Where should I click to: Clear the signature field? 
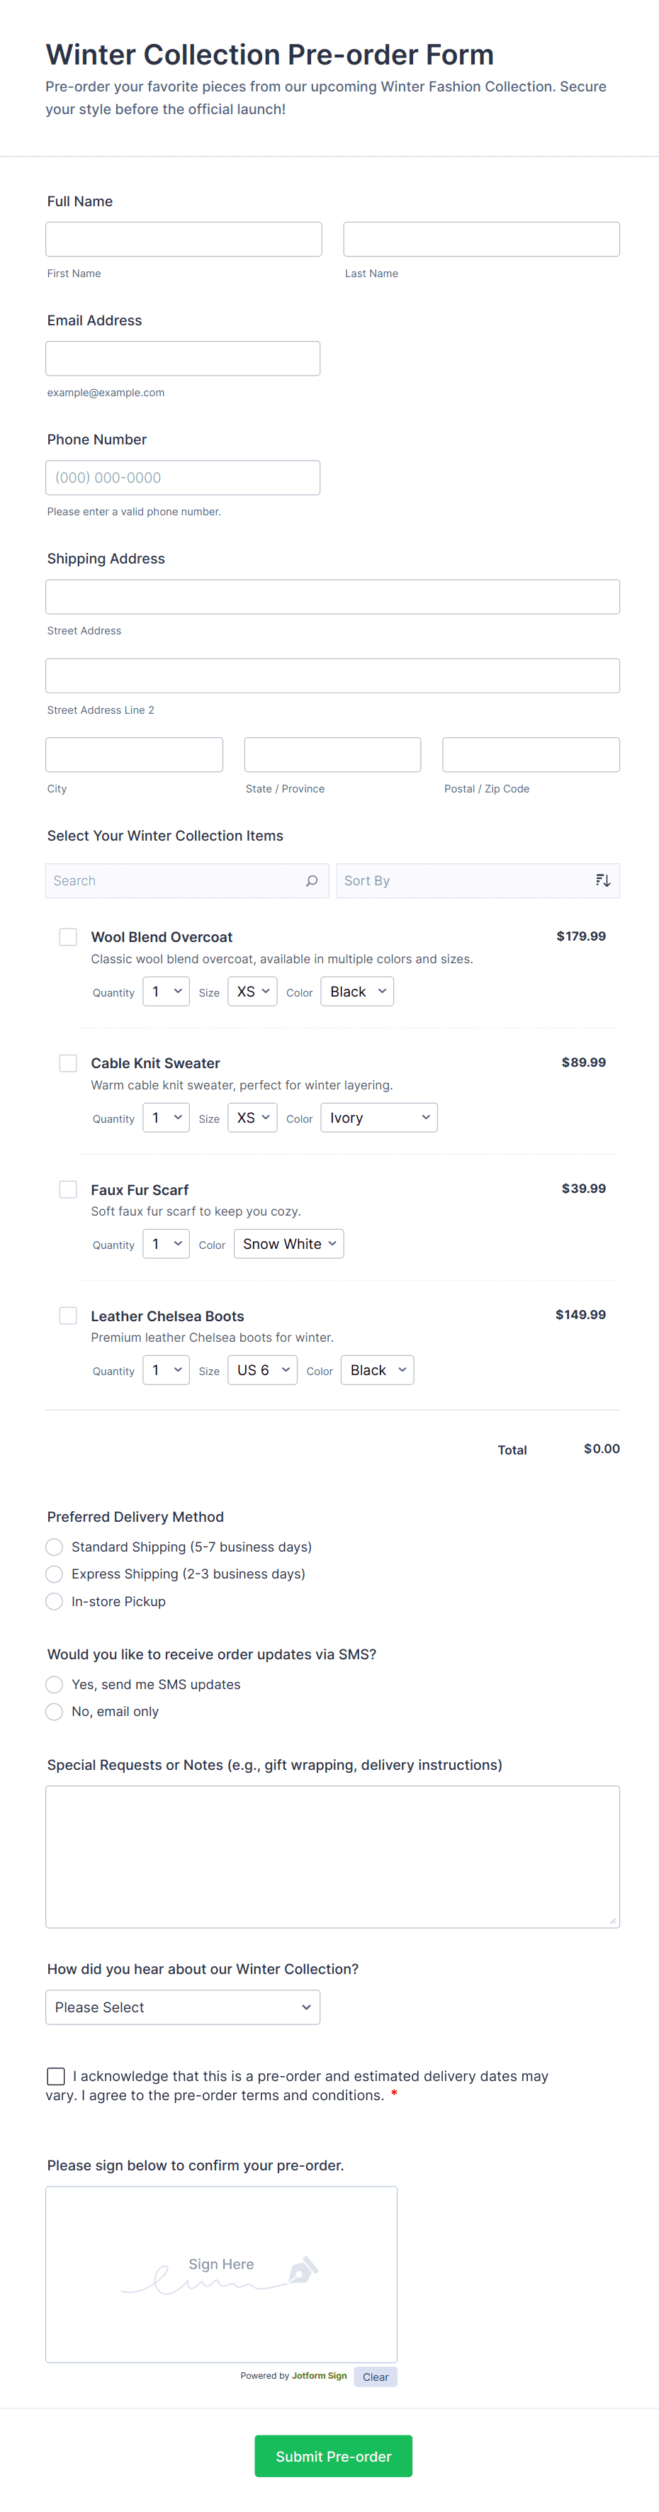(376, 2377)
